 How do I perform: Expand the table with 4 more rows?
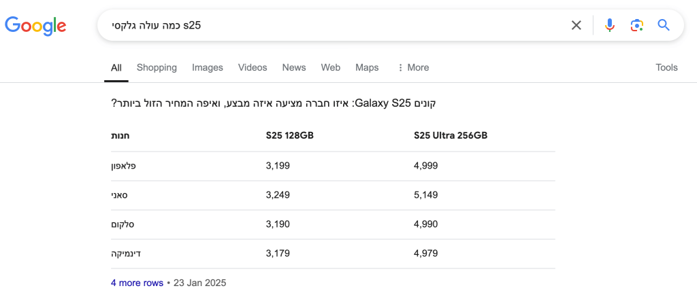(x=137, y=283)
